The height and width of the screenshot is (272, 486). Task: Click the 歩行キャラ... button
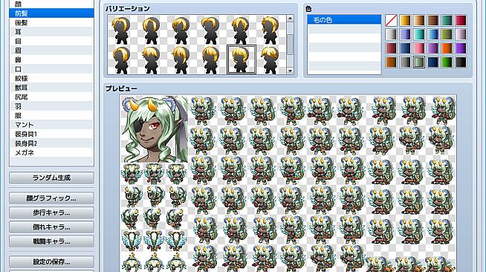pyautogui.click(x=51, y=213)
